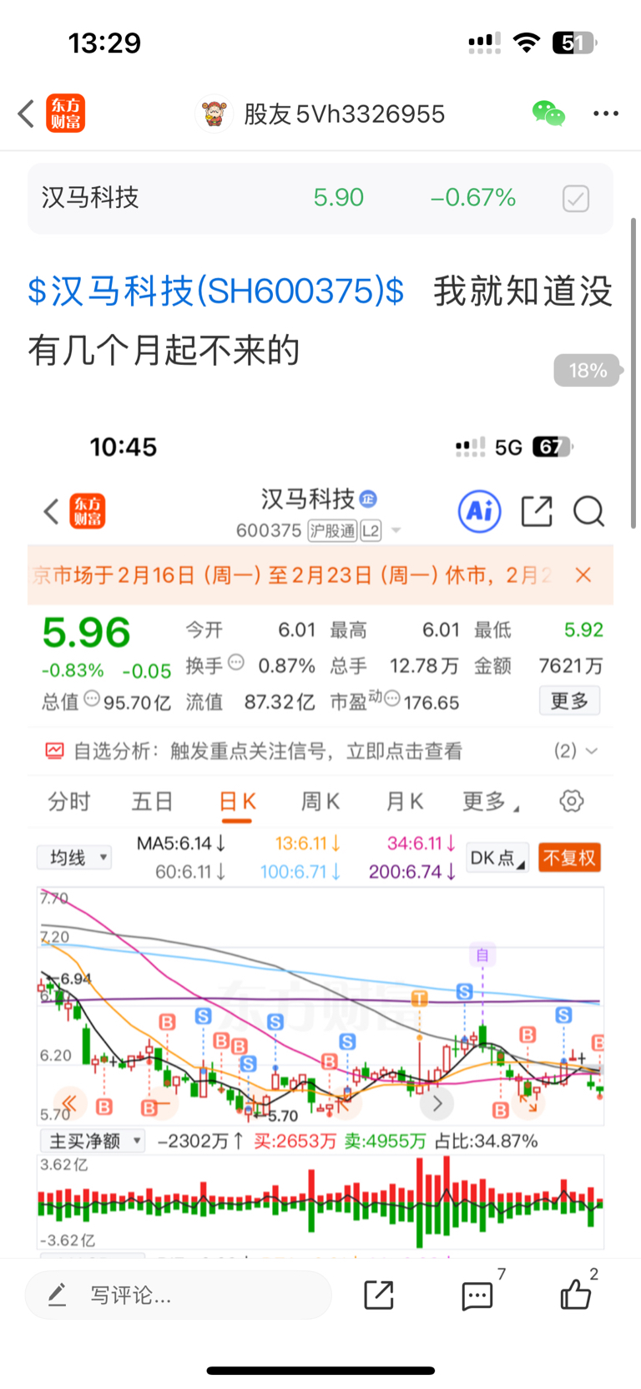Open the three-dot more options menu

point(606,114)
